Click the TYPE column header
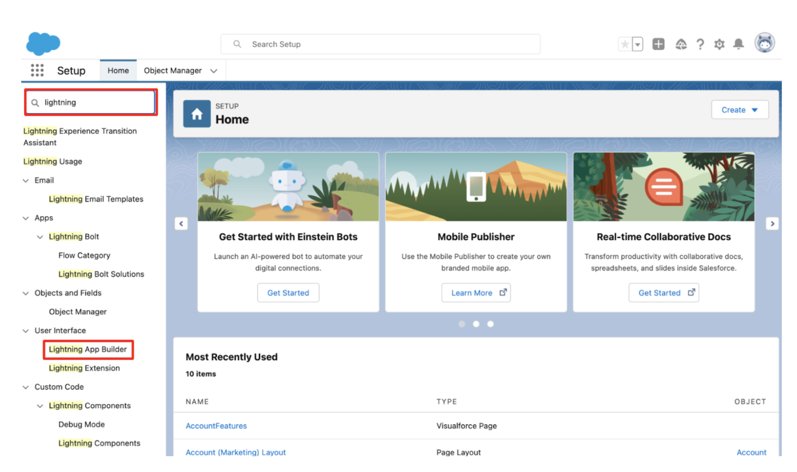This screenshot has height=472, width=797. click(x=447, y=402)
